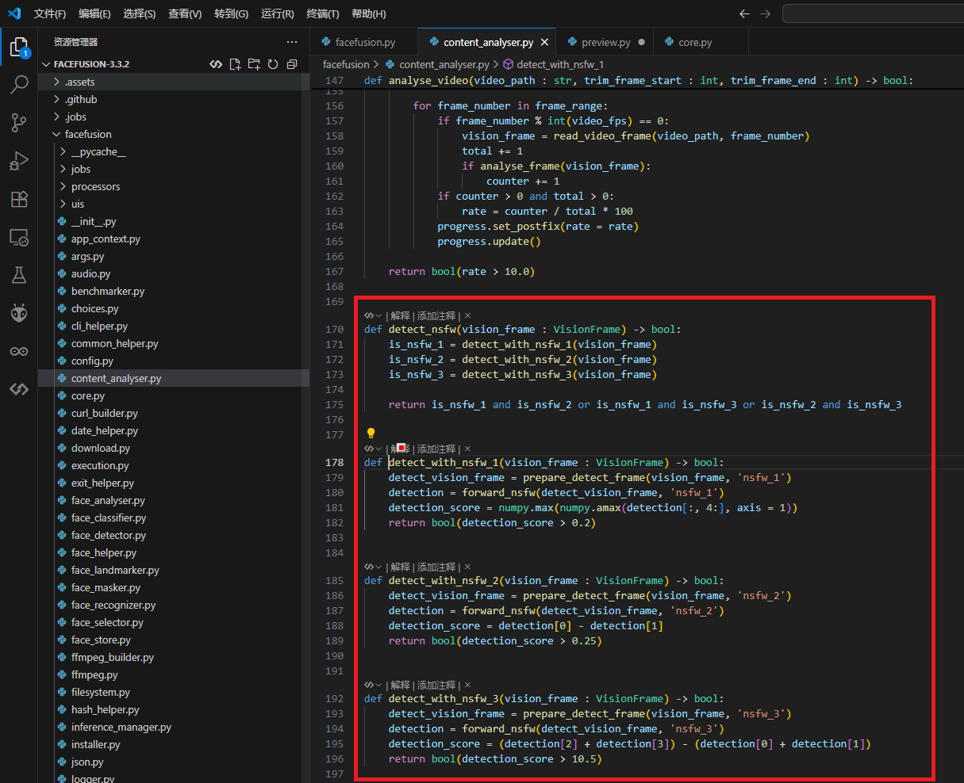Expand the processors folder
This screenshot has height=783, width=964.
tap(95, 186)
